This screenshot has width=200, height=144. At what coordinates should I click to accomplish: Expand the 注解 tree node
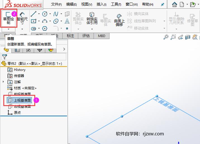[3, 81]
